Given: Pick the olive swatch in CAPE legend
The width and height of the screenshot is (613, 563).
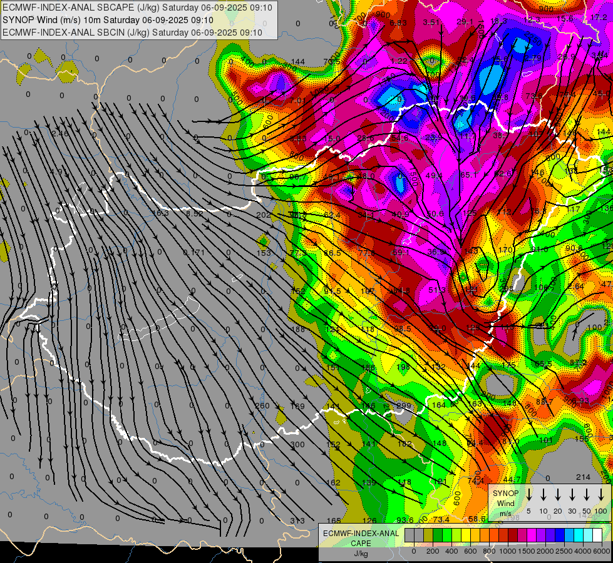Looking at the screenshot, I should 428,535.
